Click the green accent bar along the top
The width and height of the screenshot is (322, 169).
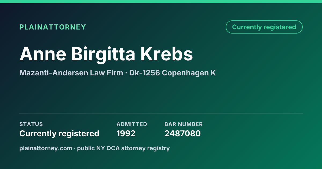tap(161, 2)
